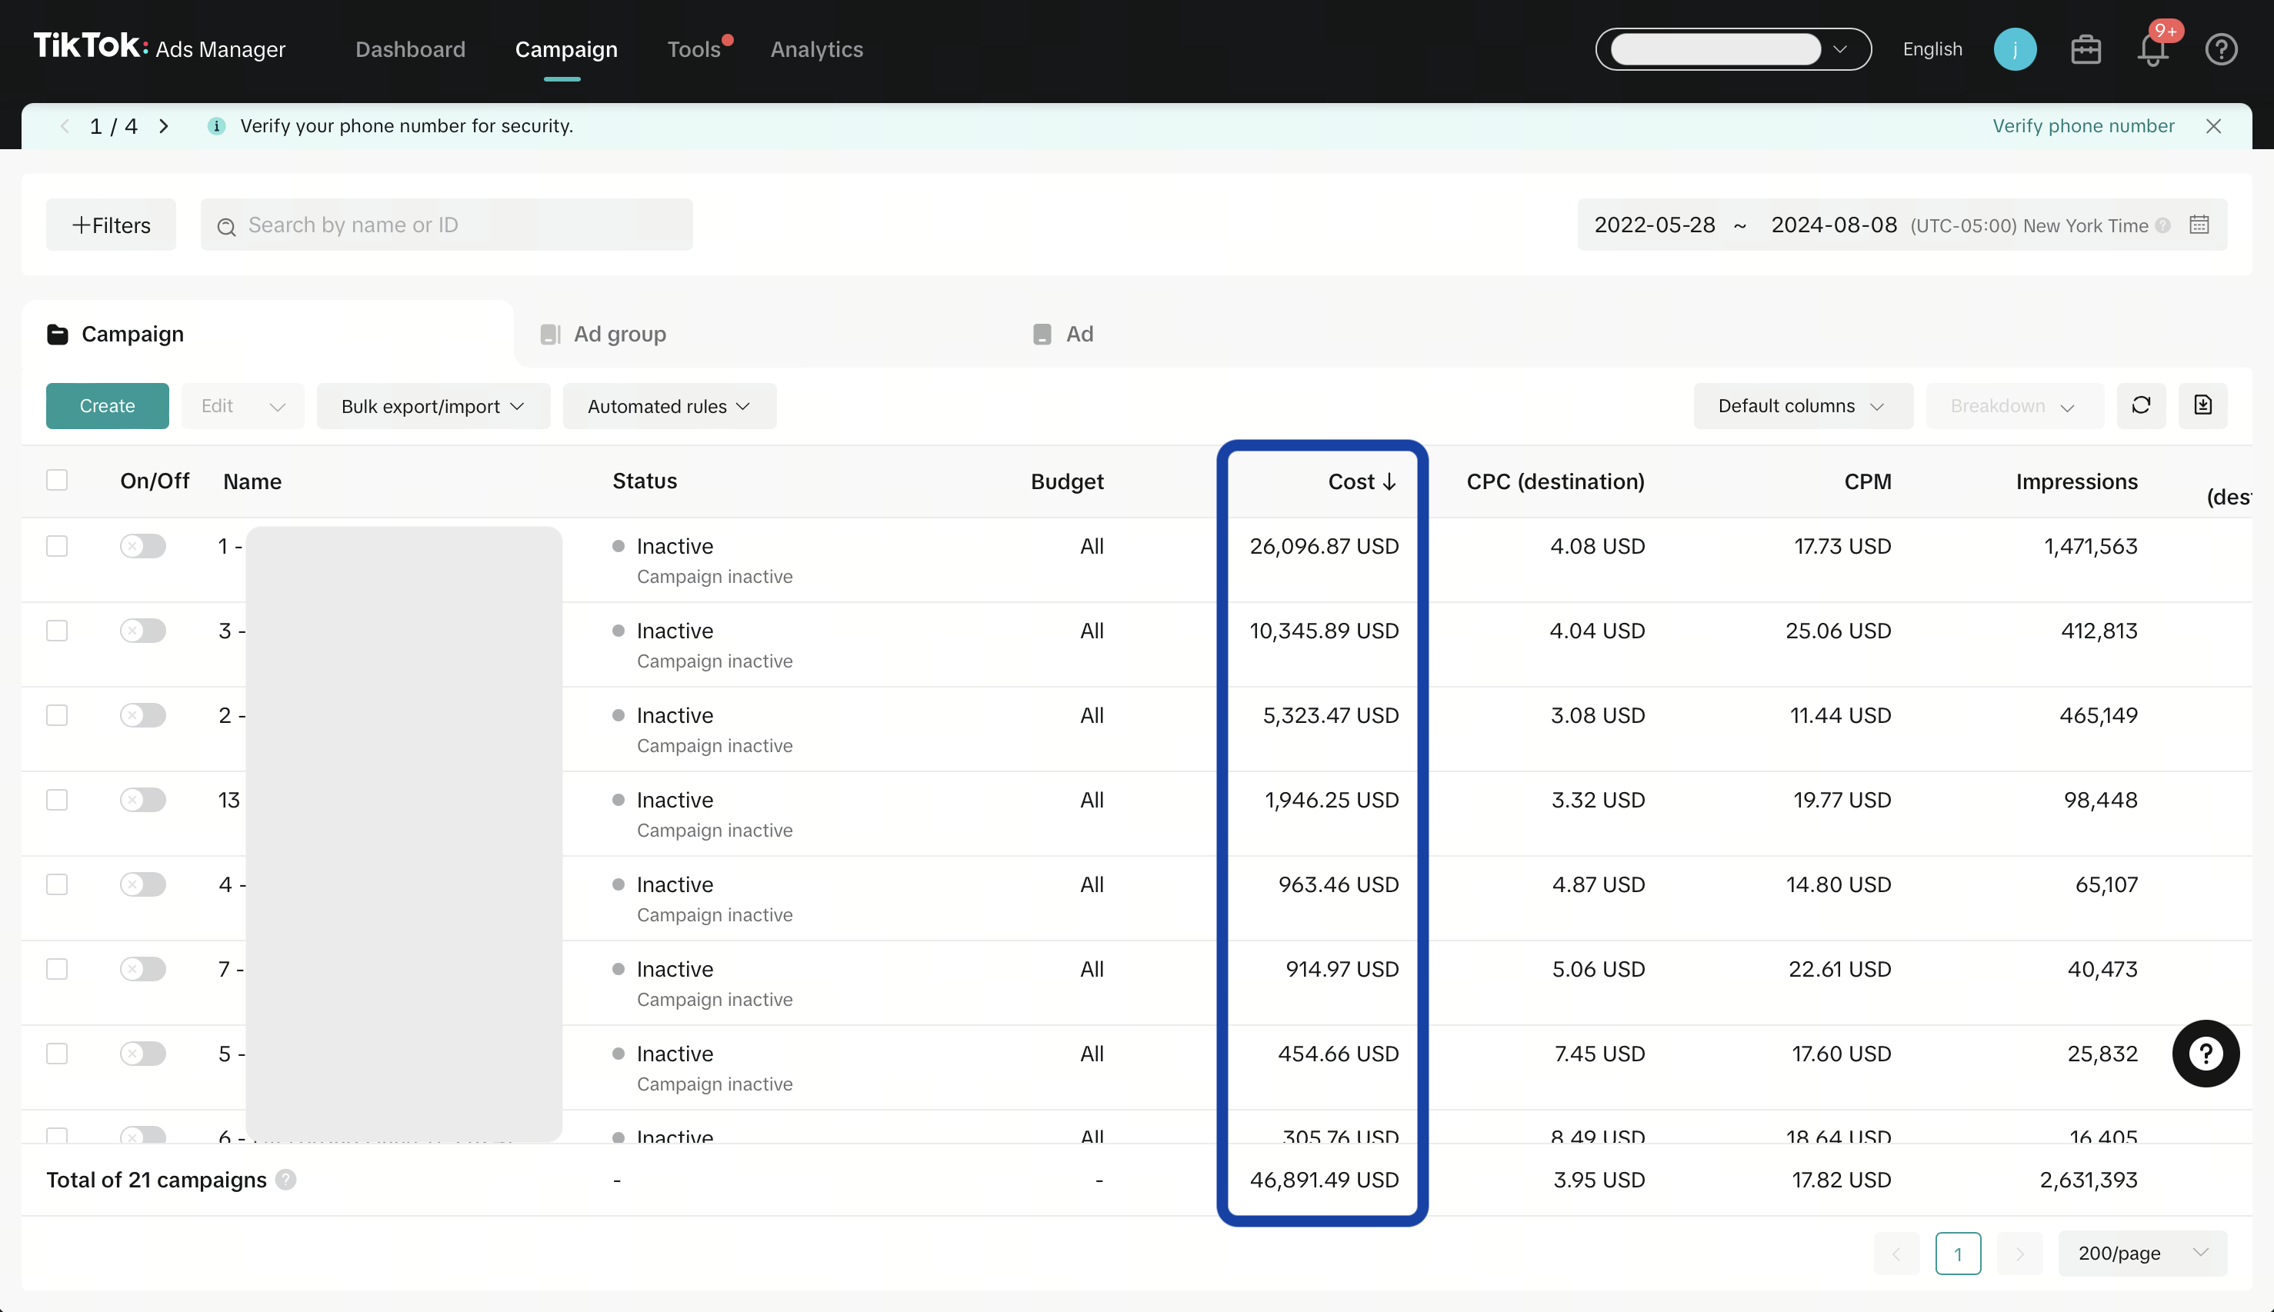This screenshot has height=1312, width=2274.
Task: Click the user avatar circle
Action: coord(2015,49)
